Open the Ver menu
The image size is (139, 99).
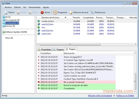pyautogui.click(x=25, y=7)
